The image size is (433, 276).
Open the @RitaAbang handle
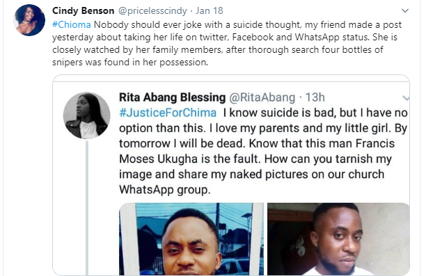point(262,97)
